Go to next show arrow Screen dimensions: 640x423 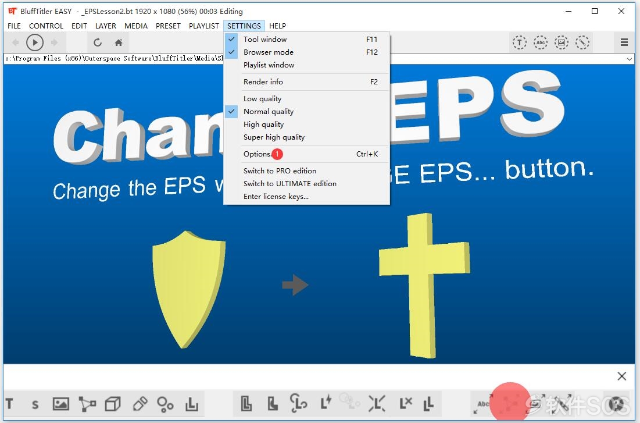click(54, 42)
